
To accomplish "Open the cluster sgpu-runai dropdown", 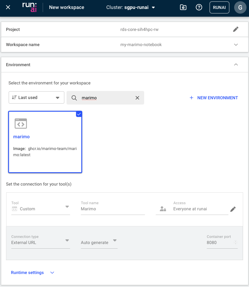I will [131, 7].
